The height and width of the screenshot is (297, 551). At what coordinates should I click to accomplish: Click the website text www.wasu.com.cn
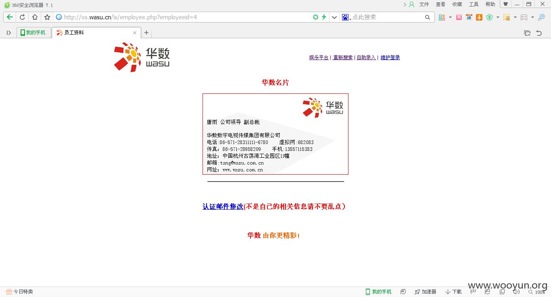pos(242,170)
